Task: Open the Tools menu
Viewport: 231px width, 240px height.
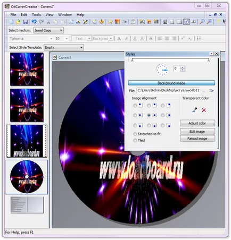Action: pos(36,15)
